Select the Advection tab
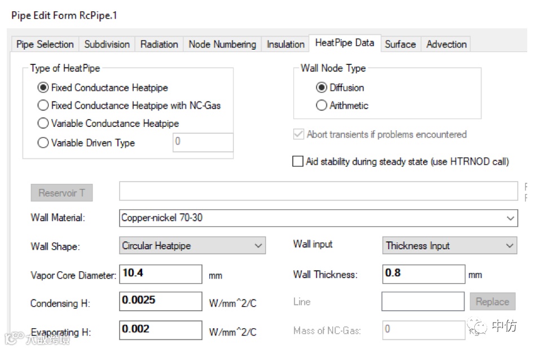Viewport: 534px width, 349px height. (446, 45)
